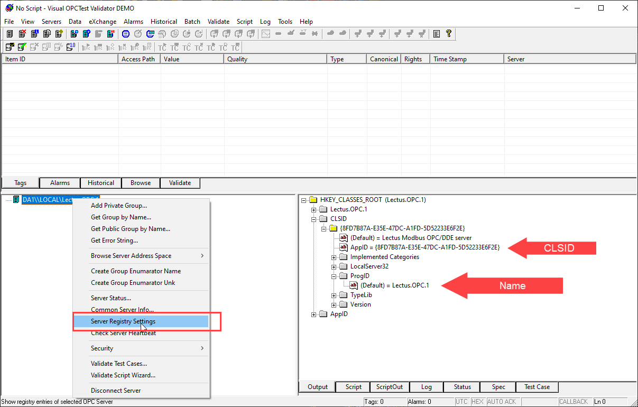The image size is (638, 407).
Task: Expand the LocalServer32 folder
Action: [334, 266]
